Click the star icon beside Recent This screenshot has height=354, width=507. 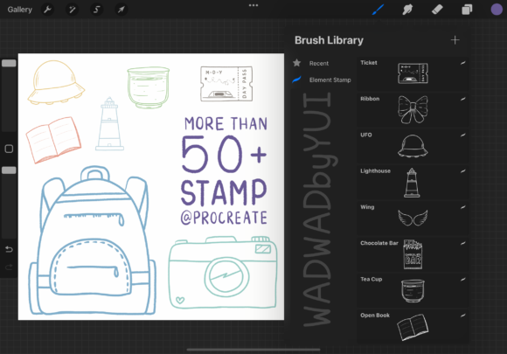click(x=297, y=63)
